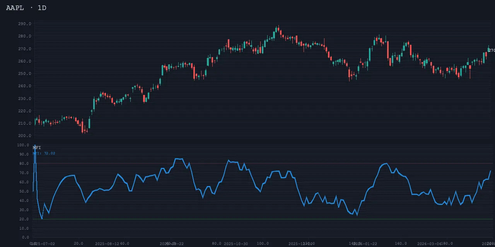
Task: Click the 2026-01-22 date label
Action: [x=365, y=244]
